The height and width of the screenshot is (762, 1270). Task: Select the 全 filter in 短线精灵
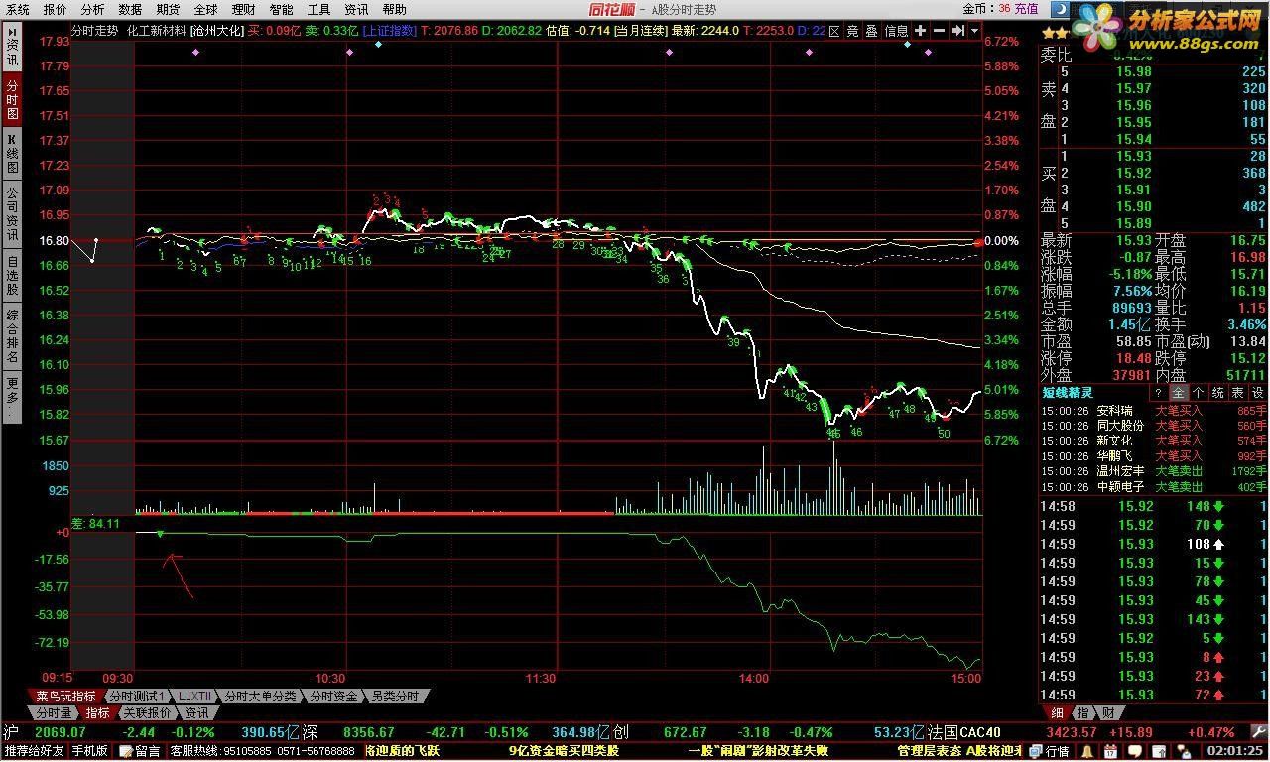(1178, 393)
